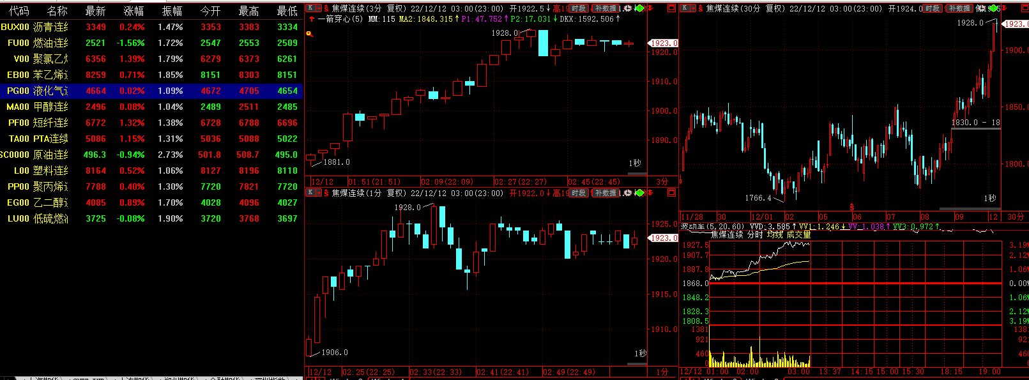This screenshot has height=380, width=1029.
Task: Click 1923.0 price tag in 3-minute chart
Action: pyautogui.click(x=663, y=43)
